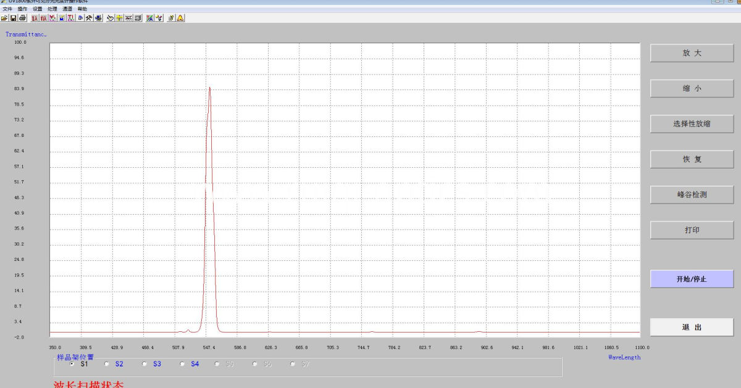
Task: Select sample holder position S6
Action: 254,364
